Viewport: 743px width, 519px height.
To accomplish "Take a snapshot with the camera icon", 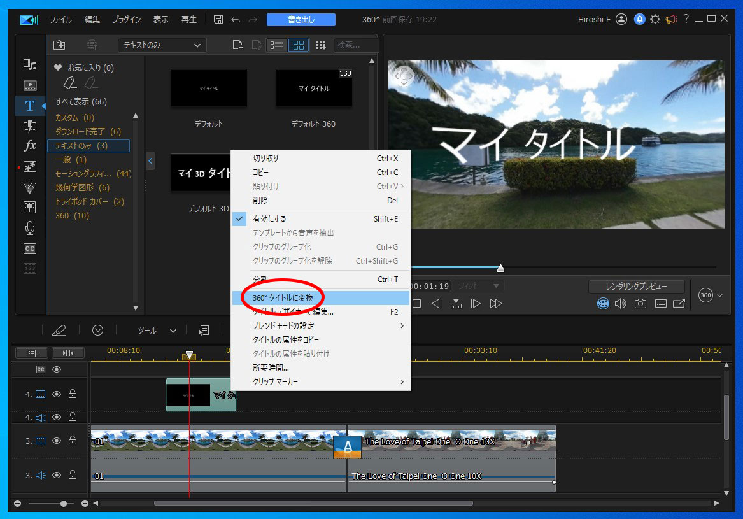I will click(640, 304).
